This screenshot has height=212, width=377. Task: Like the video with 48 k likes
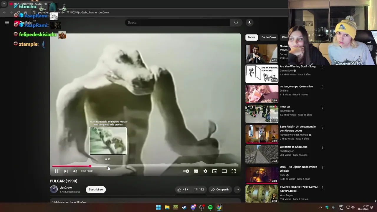pos(183,190)
